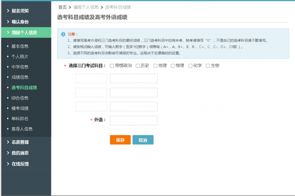Click the 外语 score input field
Screen dimensions: 295x196
(134, 121)
